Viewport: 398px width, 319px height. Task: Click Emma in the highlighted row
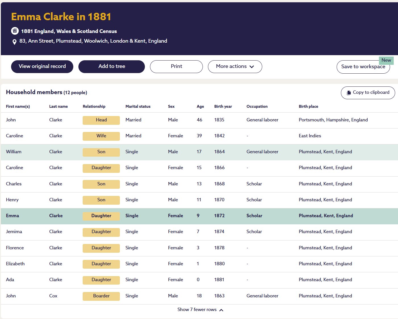point(12,216)
